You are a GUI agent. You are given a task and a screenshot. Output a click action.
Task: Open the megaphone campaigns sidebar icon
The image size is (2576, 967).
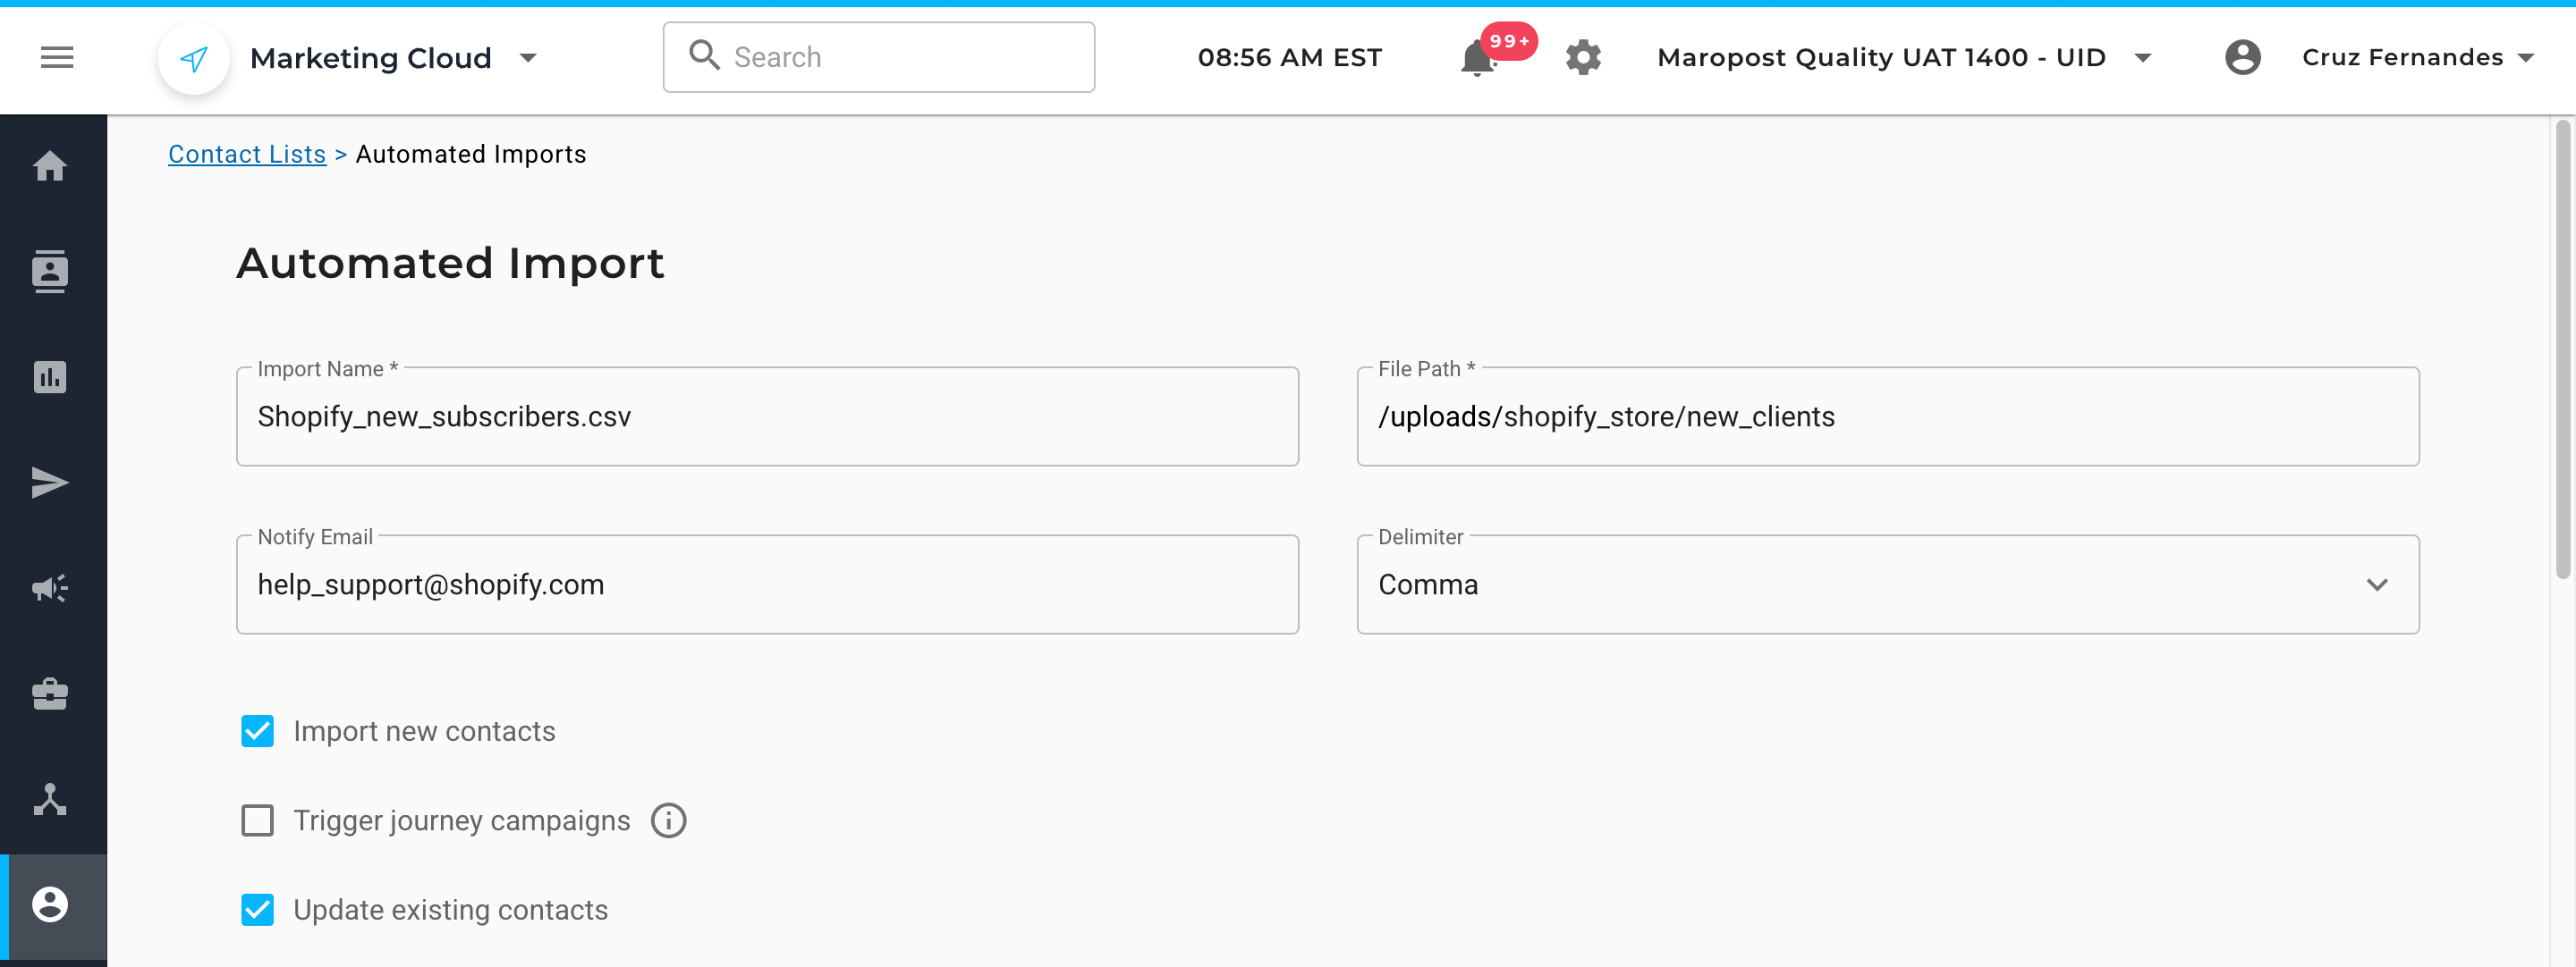pos(50,588)
